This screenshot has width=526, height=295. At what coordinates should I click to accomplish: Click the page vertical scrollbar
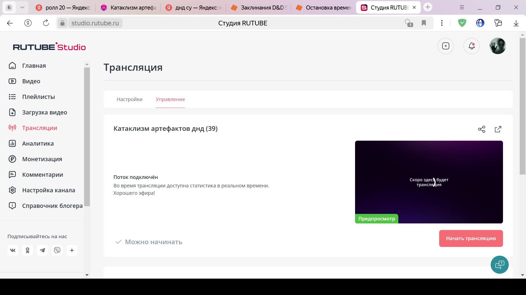(522, 107)
